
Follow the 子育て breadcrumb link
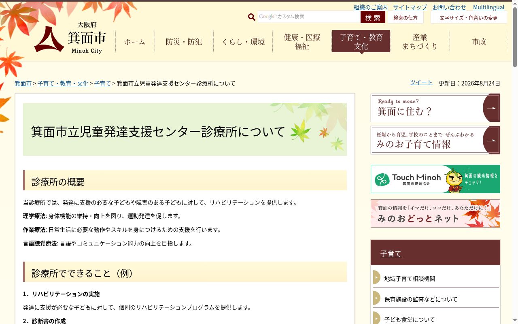click(102, 83)
